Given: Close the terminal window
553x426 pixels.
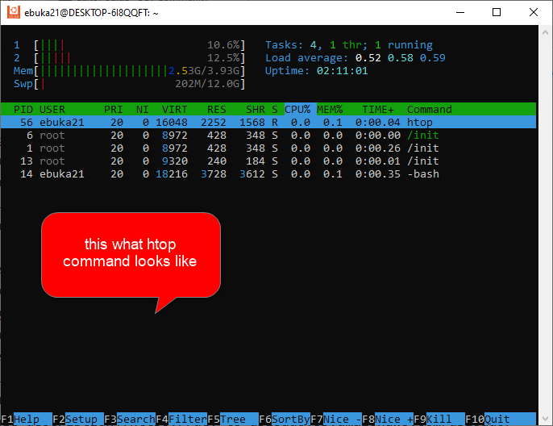Looking at the screenshot, I should [x=534, y=12].
